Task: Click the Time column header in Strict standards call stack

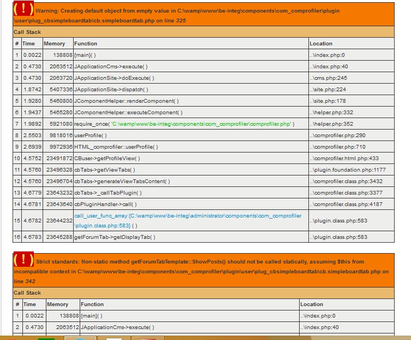Action: point(29,304)
